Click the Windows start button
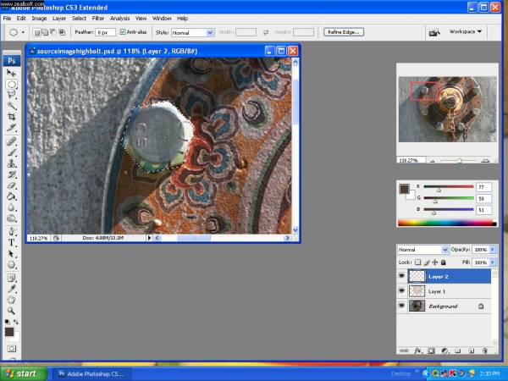Viewport: 508px width, 381px height. coord(24,373)
